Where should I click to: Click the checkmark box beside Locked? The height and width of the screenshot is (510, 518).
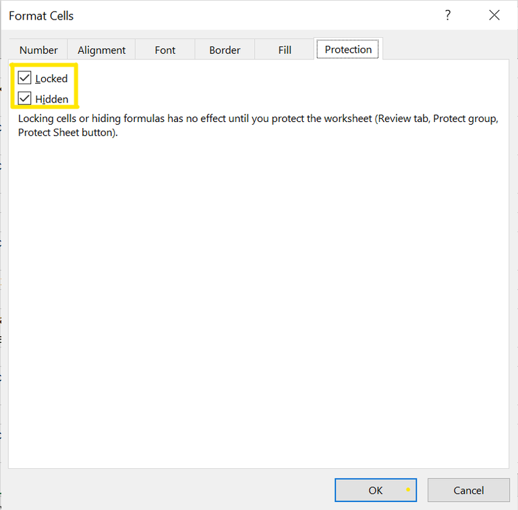pos(25,78)
